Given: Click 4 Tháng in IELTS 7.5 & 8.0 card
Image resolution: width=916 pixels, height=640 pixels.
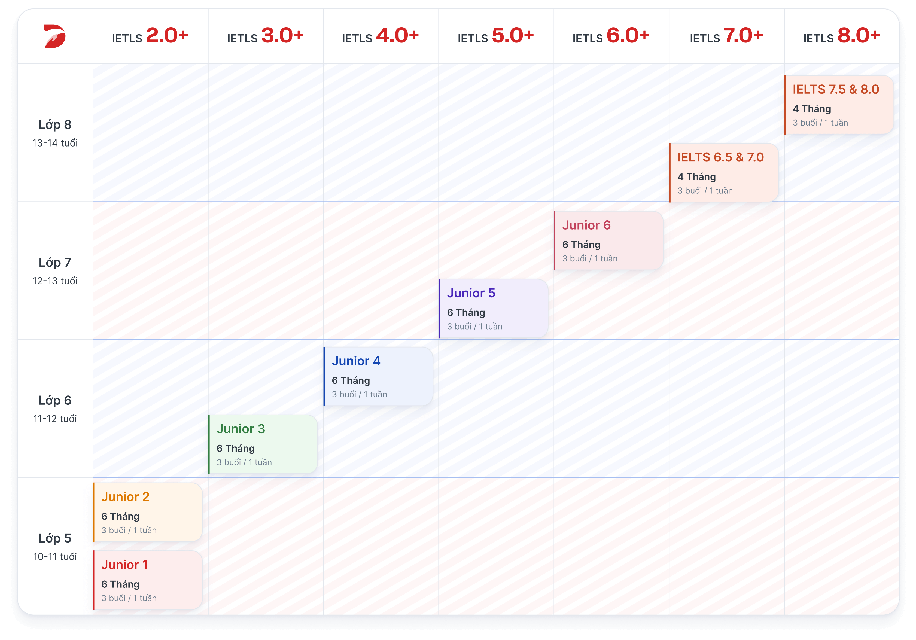Looking at the screenshot, I should coord(812,109).
